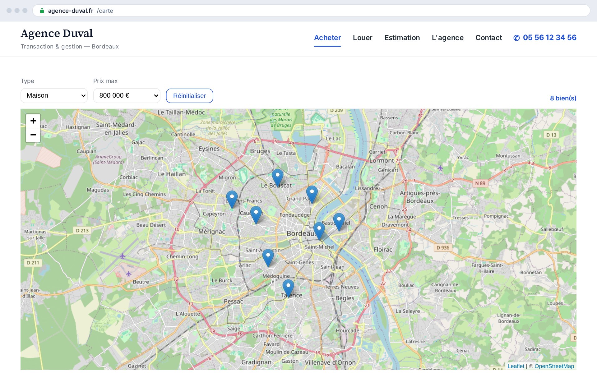The height and width of the screenshot is (373, 597).
Task: Click the Bègles label on the map
Action: [345, 298]
